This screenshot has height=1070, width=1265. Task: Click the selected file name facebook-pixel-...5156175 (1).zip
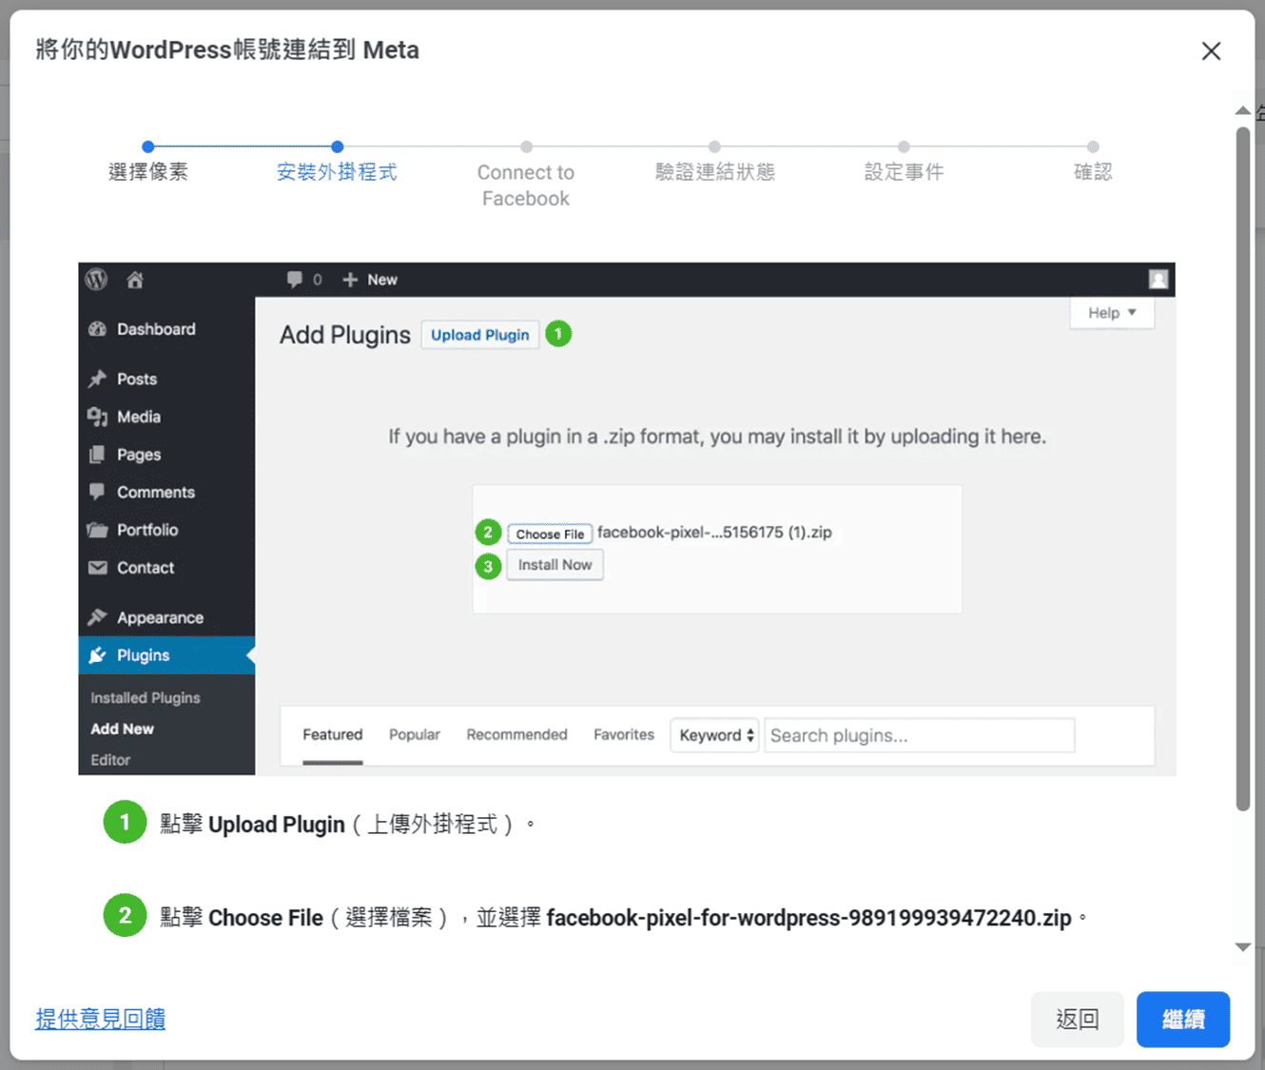pyautogui.click(x=714, y=533)
